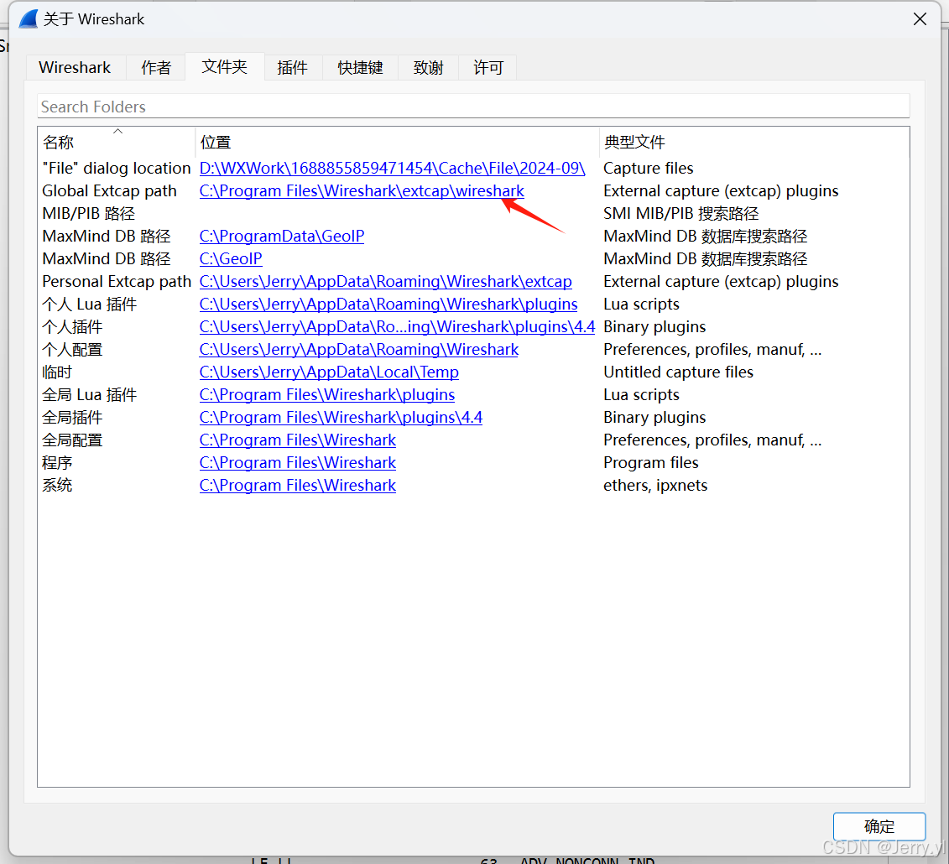The width and height of the screenshot is (949, 864).
Task: Open the D:\WXWork Cache File location link
Action: tap(392, 169)
